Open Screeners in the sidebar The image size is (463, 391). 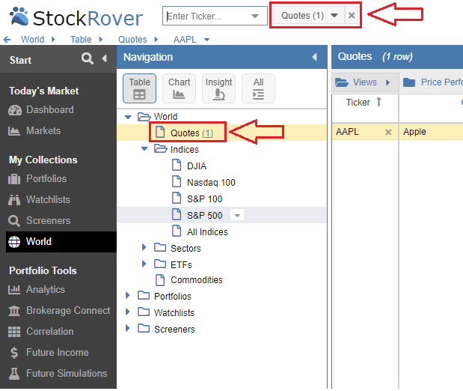[48, 220]
